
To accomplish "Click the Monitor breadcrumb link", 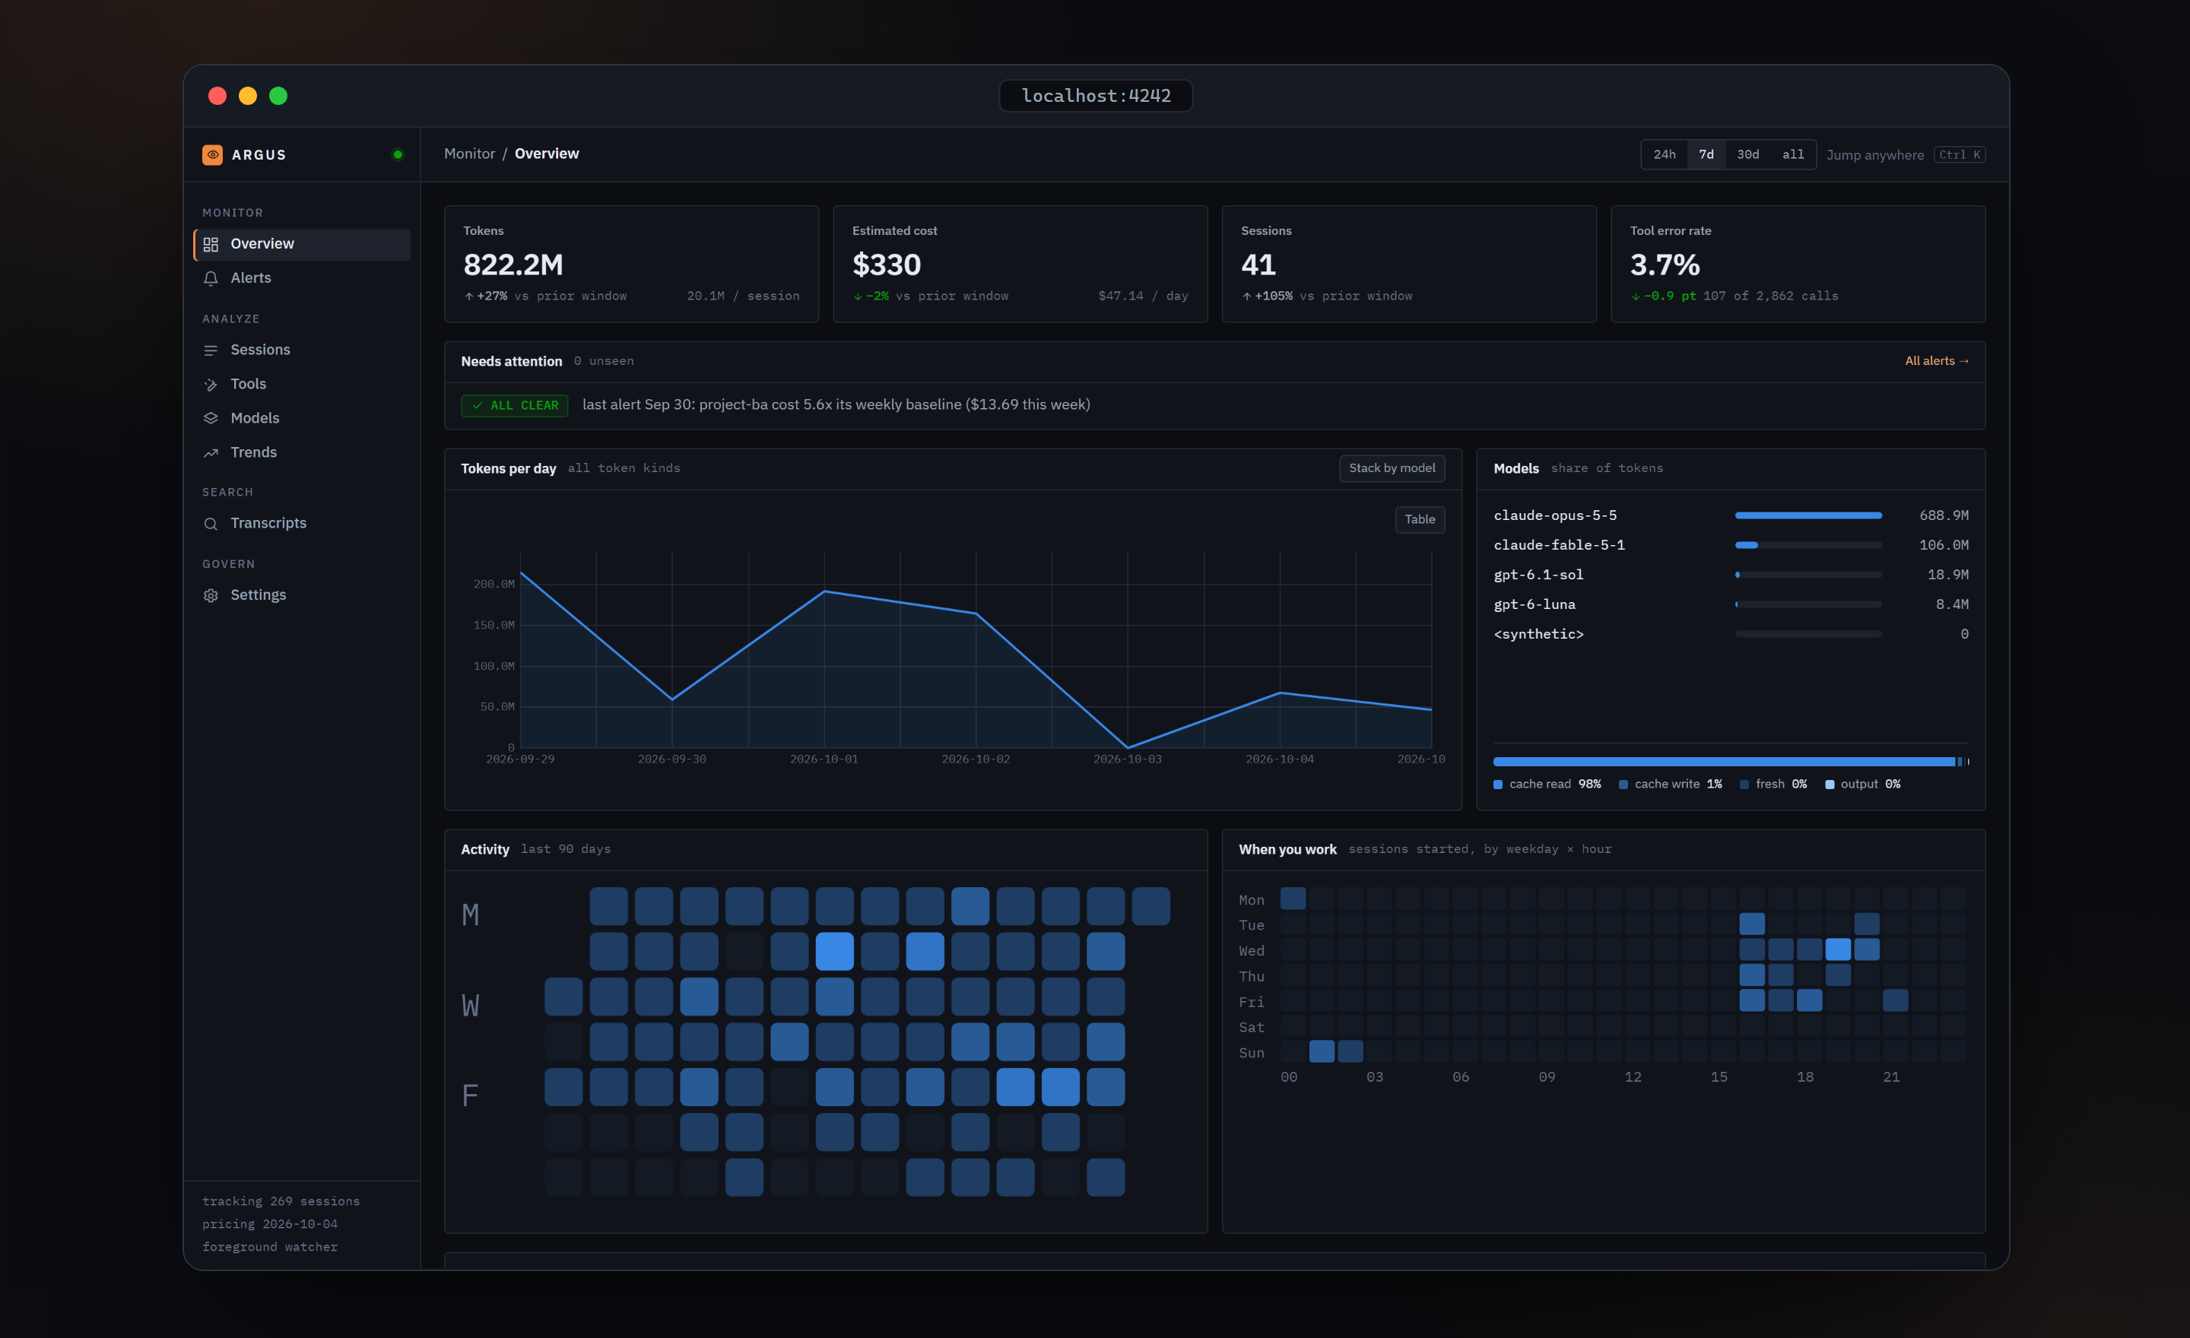I will coord(469,154).
